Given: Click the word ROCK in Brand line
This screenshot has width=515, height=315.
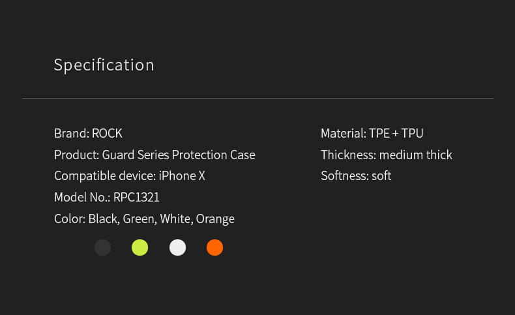Looking at the screenshot, I should [107, 133].
